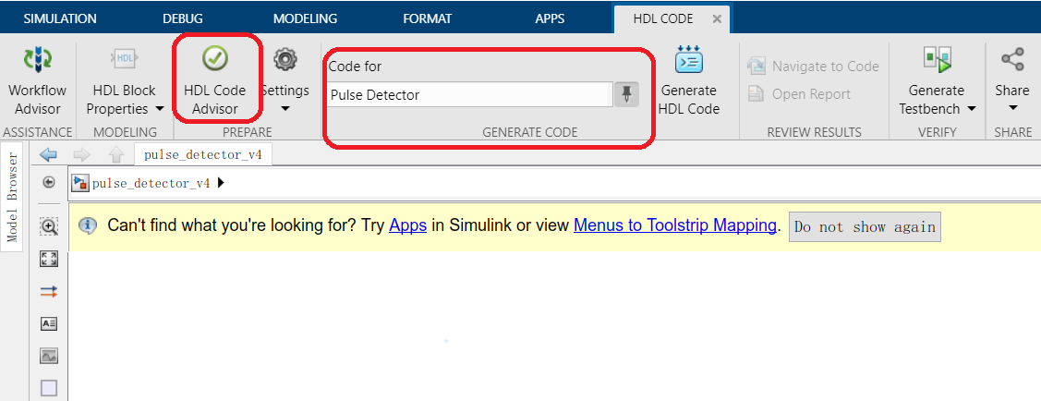Expand the breadcrumb arrow after pulse_detector_v4
This screenshot has width=1041, height=401.
click(221, 183)
